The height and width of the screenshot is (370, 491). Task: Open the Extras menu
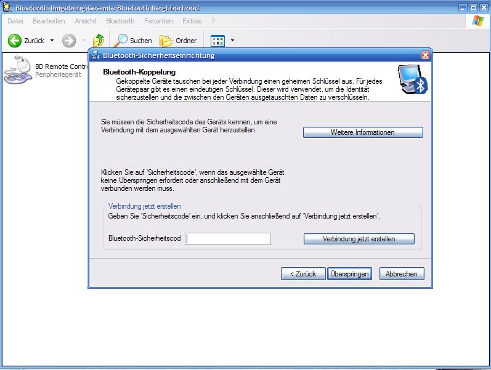pos(192,21)
